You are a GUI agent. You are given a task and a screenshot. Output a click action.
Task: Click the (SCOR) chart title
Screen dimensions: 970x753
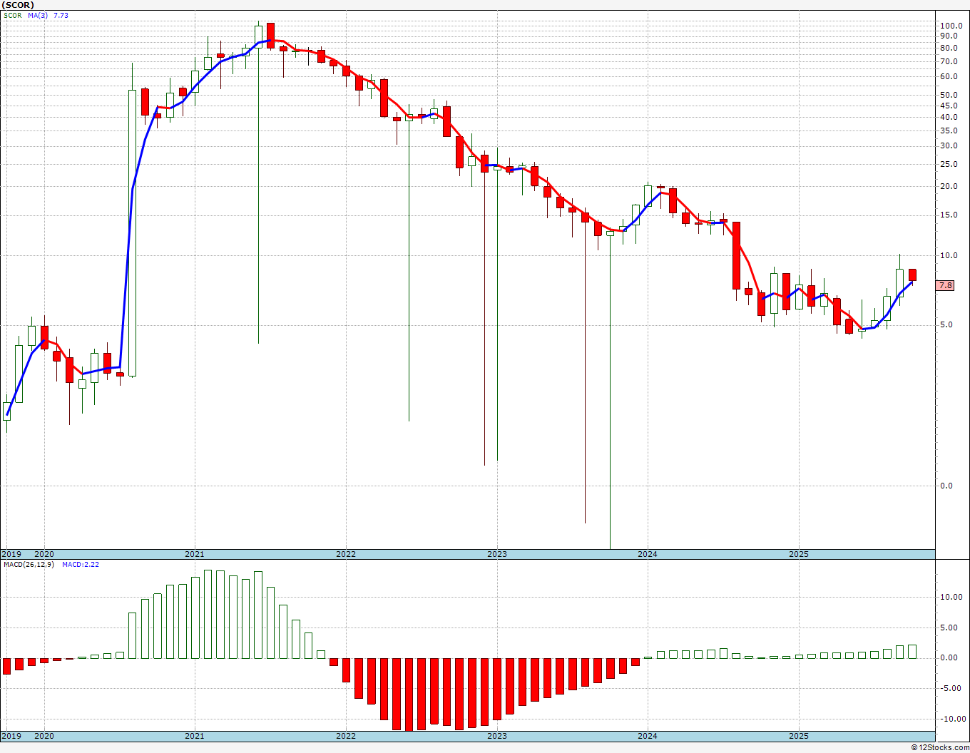coord(19,5)
